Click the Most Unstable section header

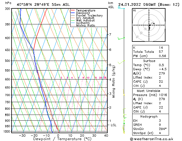[x=149, y=91]
